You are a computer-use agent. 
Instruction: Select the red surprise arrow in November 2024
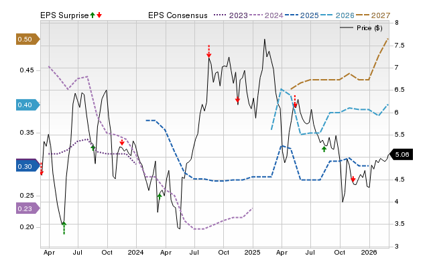(x=237, y=100)
